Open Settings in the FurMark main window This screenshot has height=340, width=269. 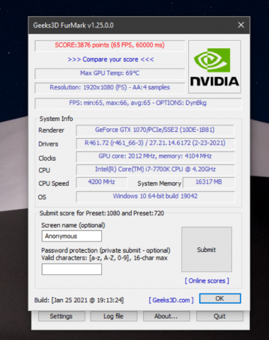[x=62, y=316]
